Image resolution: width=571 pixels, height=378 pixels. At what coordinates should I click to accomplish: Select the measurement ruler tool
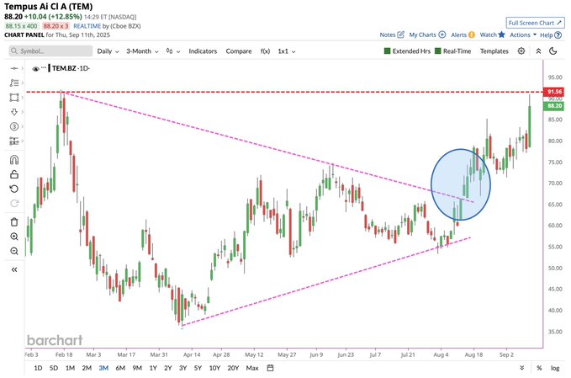(14, 141)
